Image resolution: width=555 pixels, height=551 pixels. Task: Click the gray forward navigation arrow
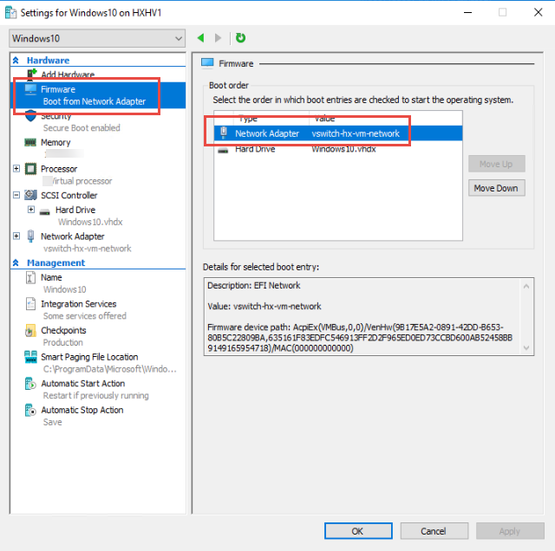[218, 38]
